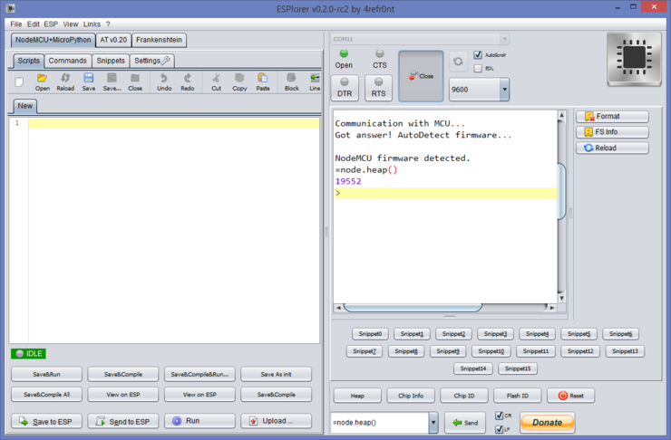Open the ESP menu
The height and width of the screenshot is (440, 671).
(51, 24)
